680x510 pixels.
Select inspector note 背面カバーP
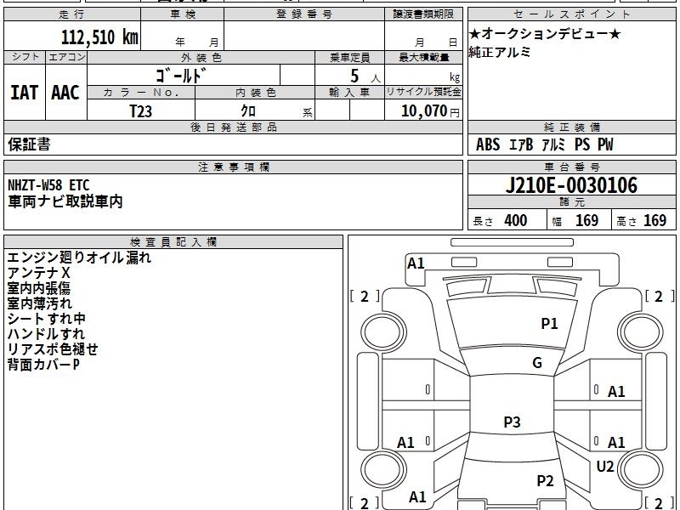click(43, 365)
